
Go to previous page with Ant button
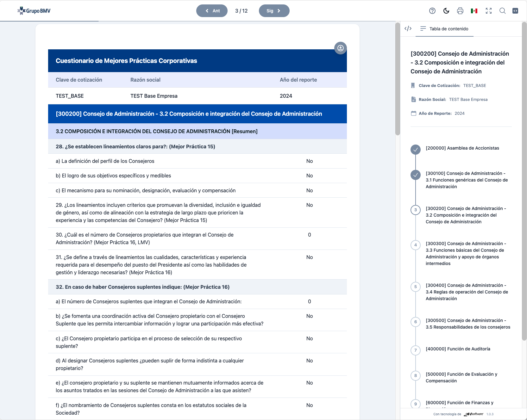212,11
